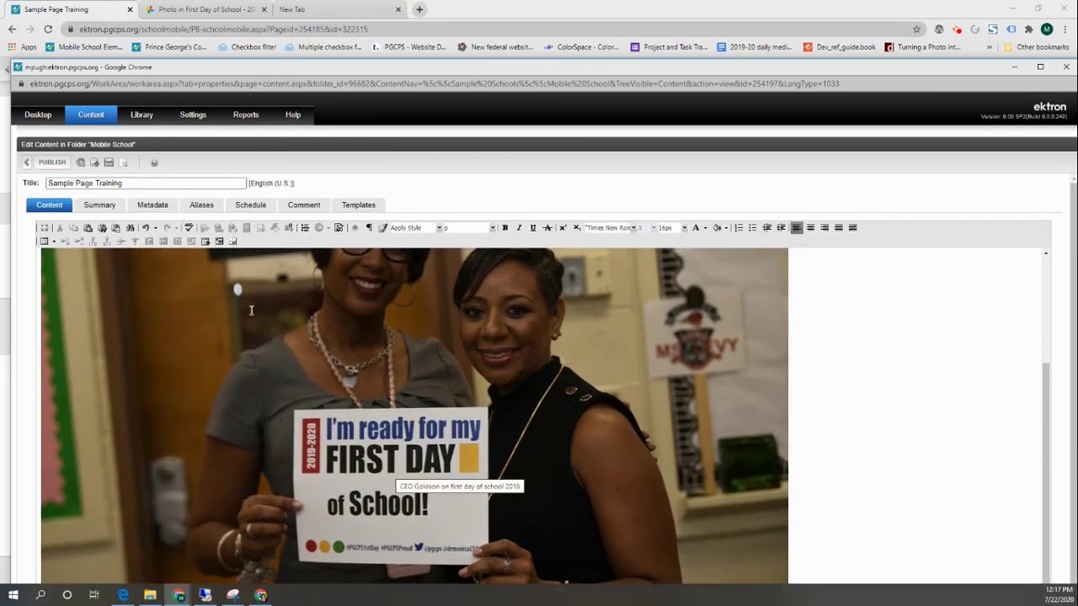Viewport: 1078px width, 606px height.
Task: Open the Undo history dropdown arrow
Action: pos(155,228)
